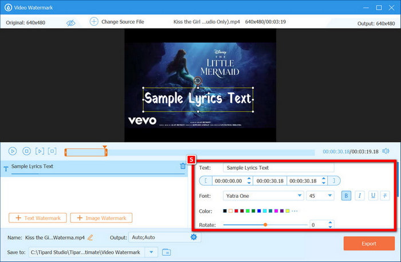Click the Sample Lyrics Text overlay in preview

(x=198, y=99)
